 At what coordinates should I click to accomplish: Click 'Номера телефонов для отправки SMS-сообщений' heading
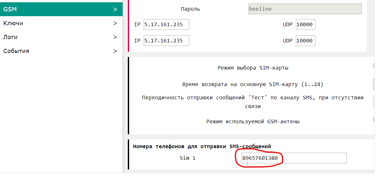click(x=202, y=146)
